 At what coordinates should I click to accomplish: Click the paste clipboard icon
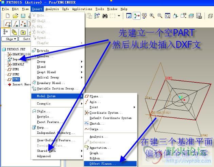click(x=89, y=16)
